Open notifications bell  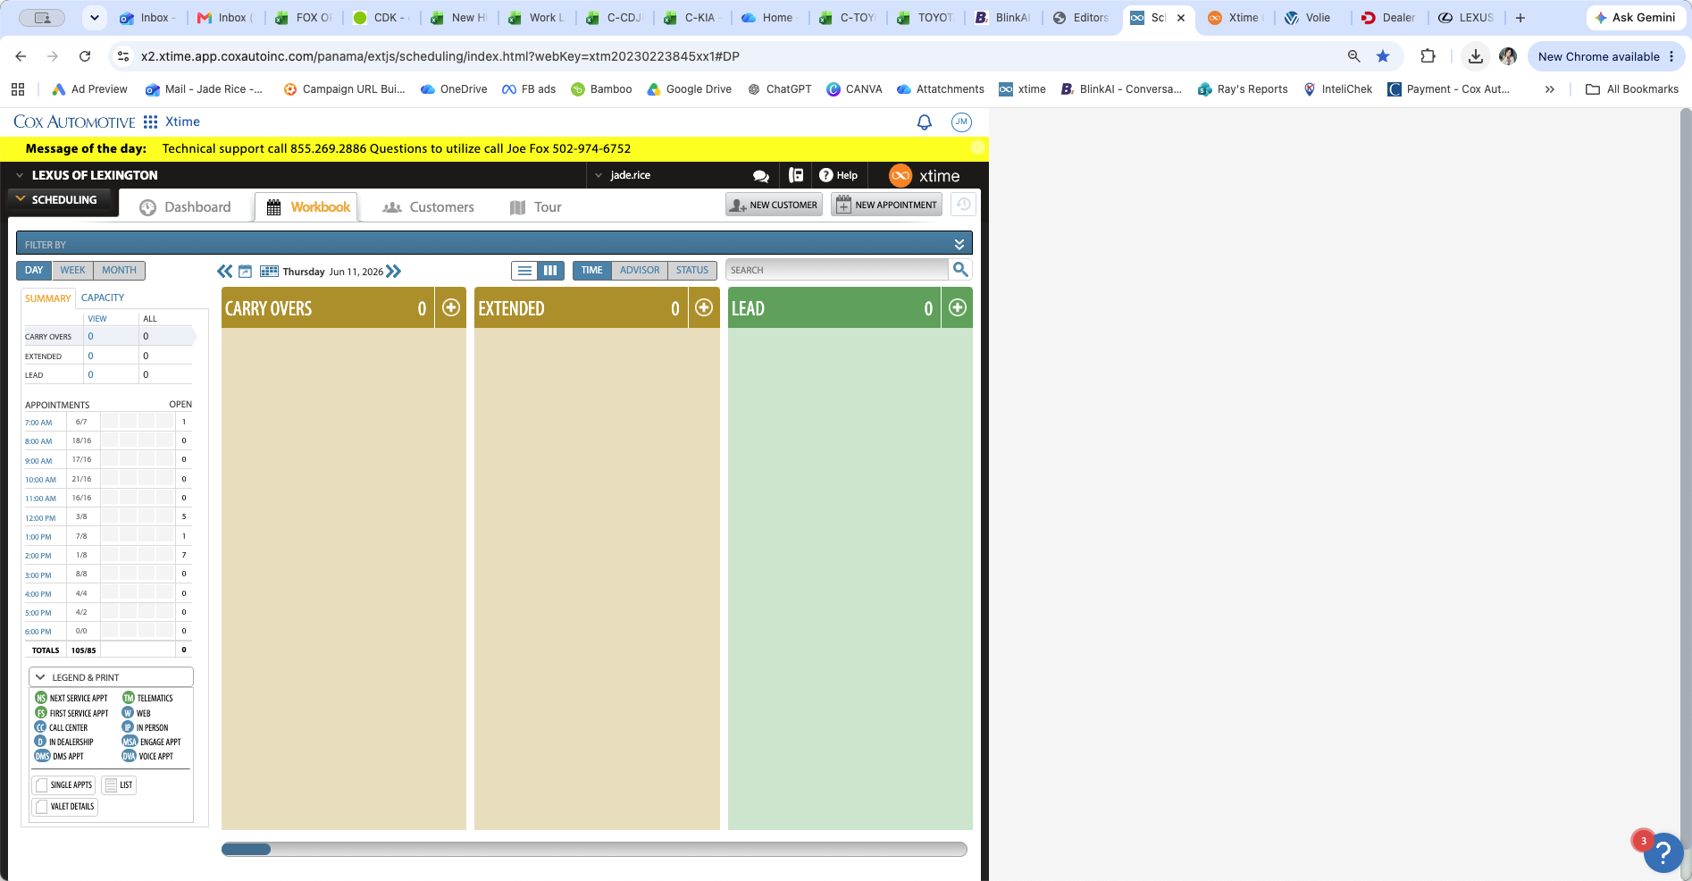(x=925, y=122)
